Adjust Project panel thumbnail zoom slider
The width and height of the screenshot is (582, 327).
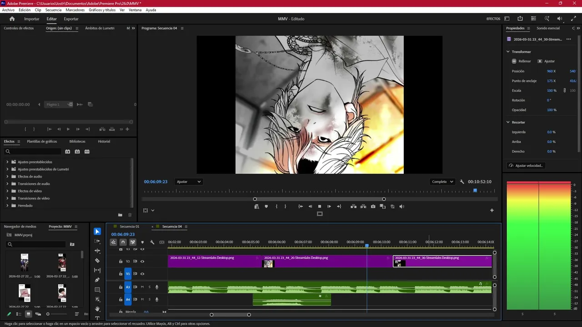coord(48,314)
